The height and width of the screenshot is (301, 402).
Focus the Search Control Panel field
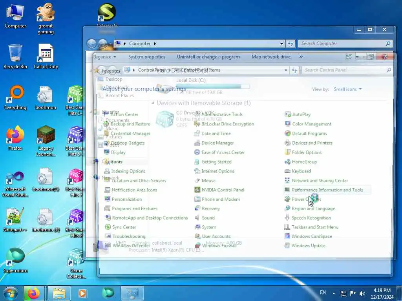click(347, 70)
